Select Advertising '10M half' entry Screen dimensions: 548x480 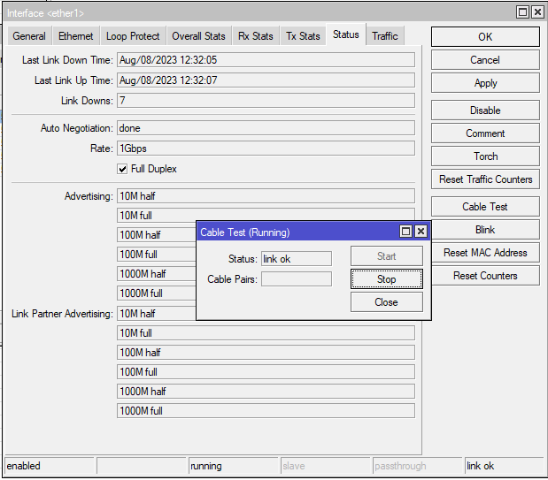pyautogui.click(x=266, y=196)
